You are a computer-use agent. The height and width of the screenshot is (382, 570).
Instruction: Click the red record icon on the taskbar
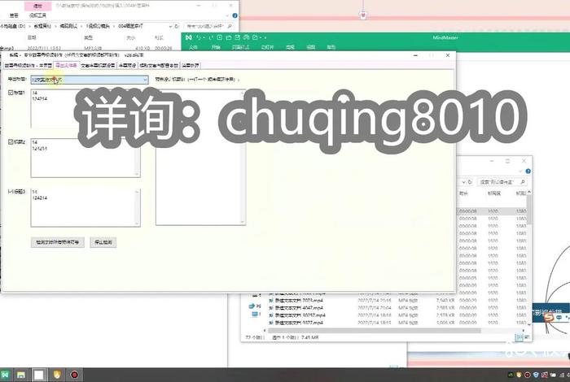[x=75, y=375]
